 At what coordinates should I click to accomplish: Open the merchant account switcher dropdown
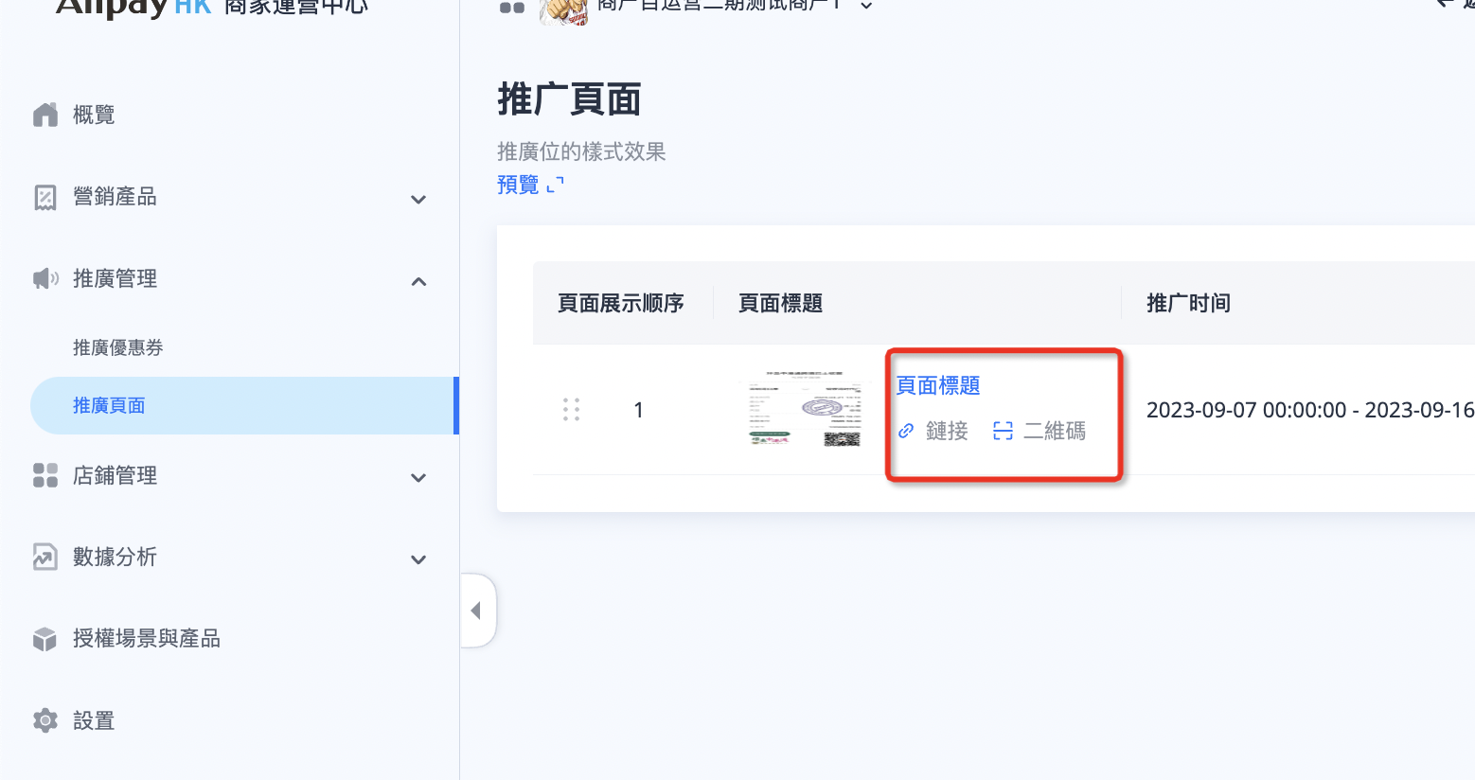[865, 6]
